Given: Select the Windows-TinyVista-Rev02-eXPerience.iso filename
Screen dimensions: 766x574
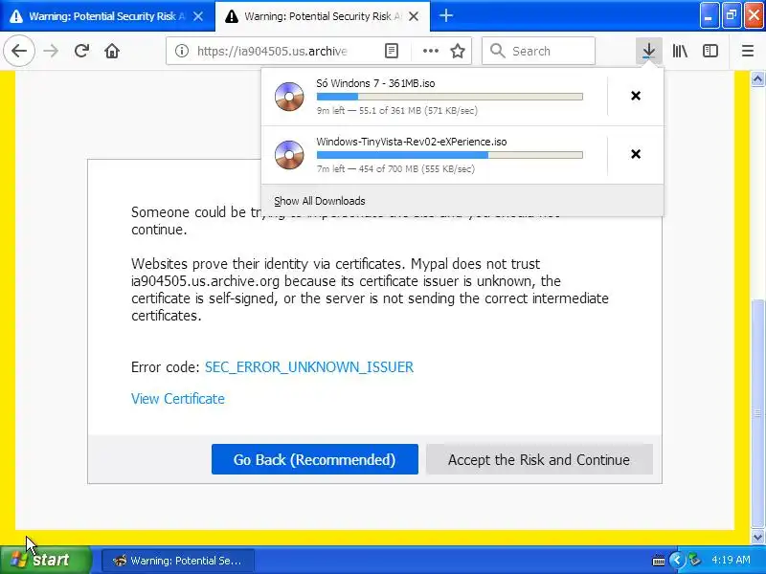Looking at the screenshot, I should point(412,142).
